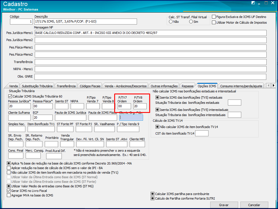Toggle Não calcular ICMS de item bonificado TV14
Viewport: 278px width, 209px height.
(157, 127)
